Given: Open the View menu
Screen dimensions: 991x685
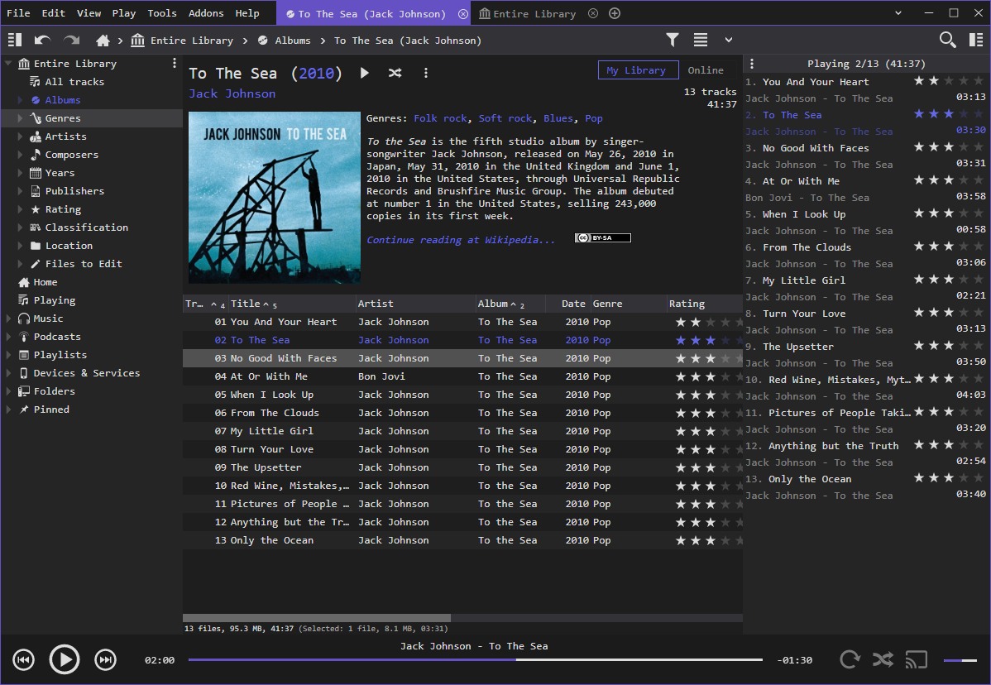Looking at the screenshot, I should [x=89, y=13].
